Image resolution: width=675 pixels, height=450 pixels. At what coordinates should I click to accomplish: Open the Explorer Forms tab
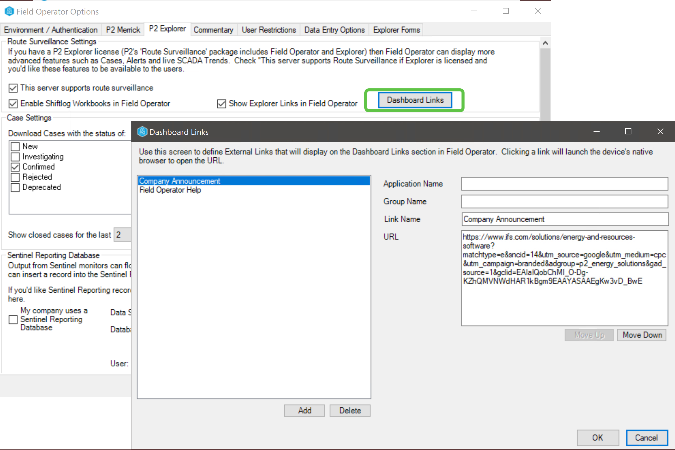pos(396,30)
